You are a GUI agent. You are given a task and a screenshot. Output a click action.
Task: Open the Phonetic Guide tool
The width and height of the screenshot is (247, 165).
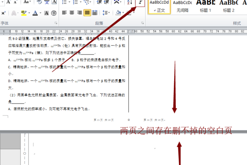coord(47,2)
